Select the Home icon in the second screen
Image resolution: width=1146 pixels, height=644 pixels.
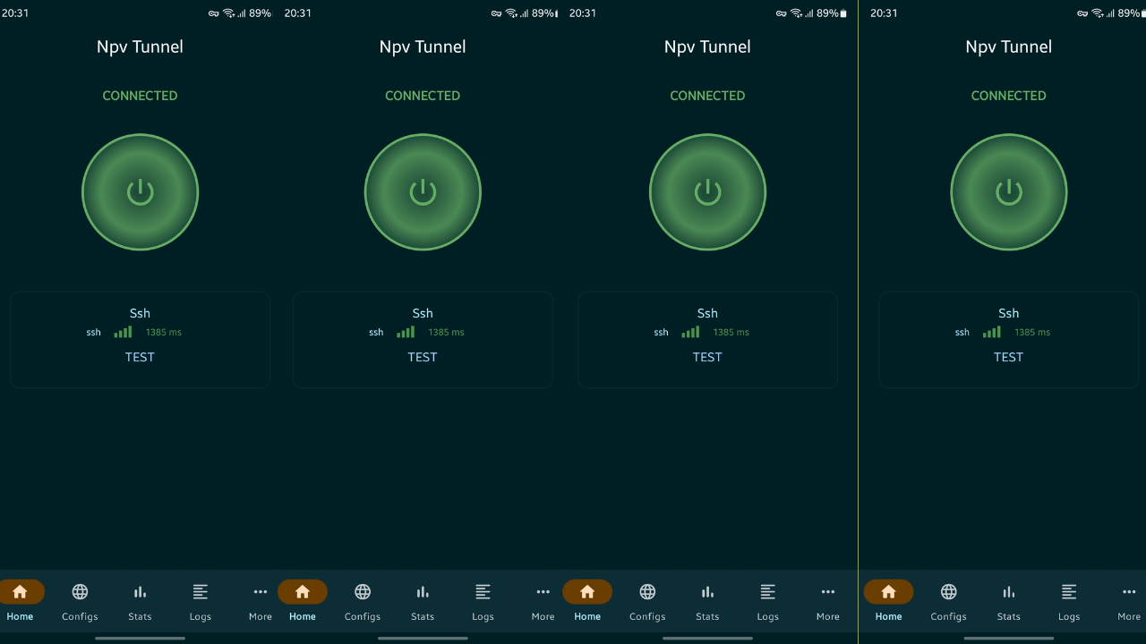(303, 591)
